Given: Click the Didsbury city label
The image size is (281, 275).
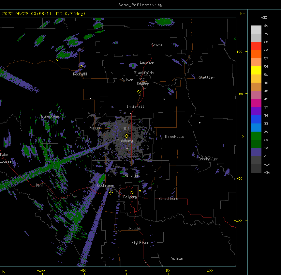Looking at the screenshot, I should click(125, 141).
